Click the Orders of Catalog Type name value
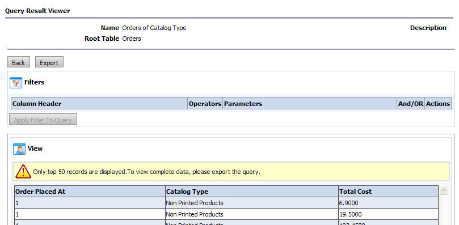Screen dimensions: 459x225 click(154, 28)
